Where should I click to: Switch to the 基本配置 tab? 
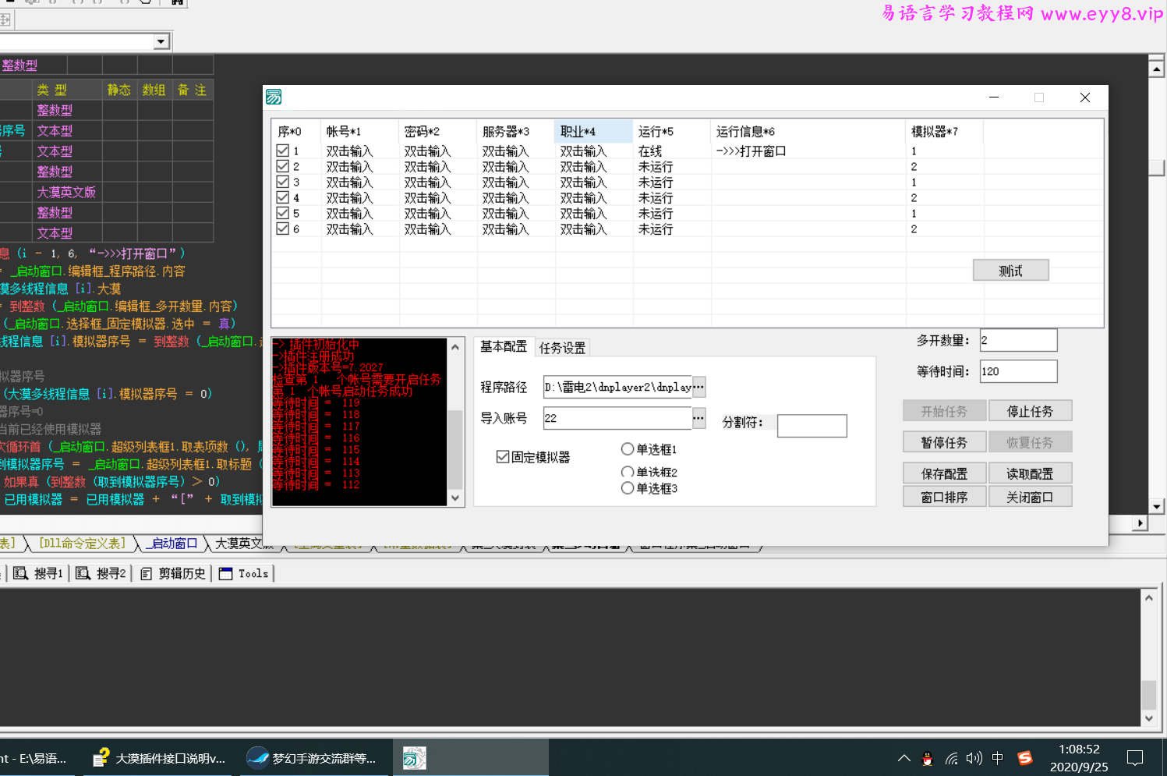pyautogui.click(x=504, y=347)
